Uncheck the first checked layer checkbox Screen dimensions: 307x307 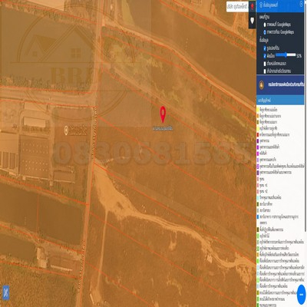pyautogui.click(x=265, y=48)
